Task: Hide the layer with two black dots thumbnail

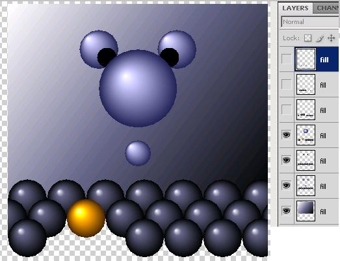Action: coord(287,160)
